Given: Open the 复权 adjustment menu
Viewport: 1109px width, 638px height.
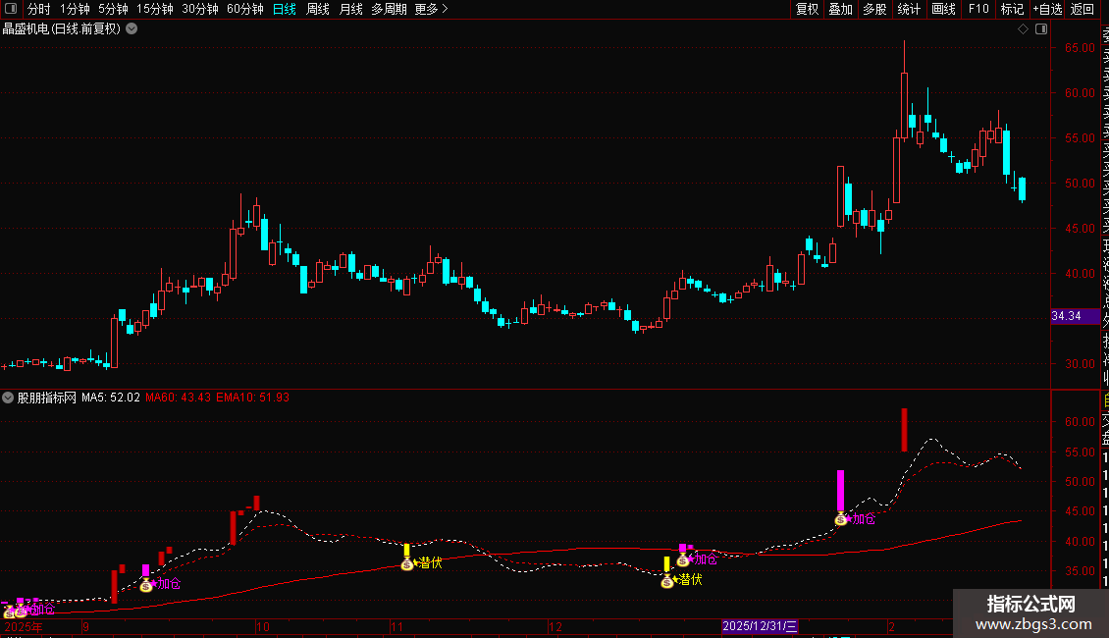Looking at the screenshot, I should tap(807, 9).
